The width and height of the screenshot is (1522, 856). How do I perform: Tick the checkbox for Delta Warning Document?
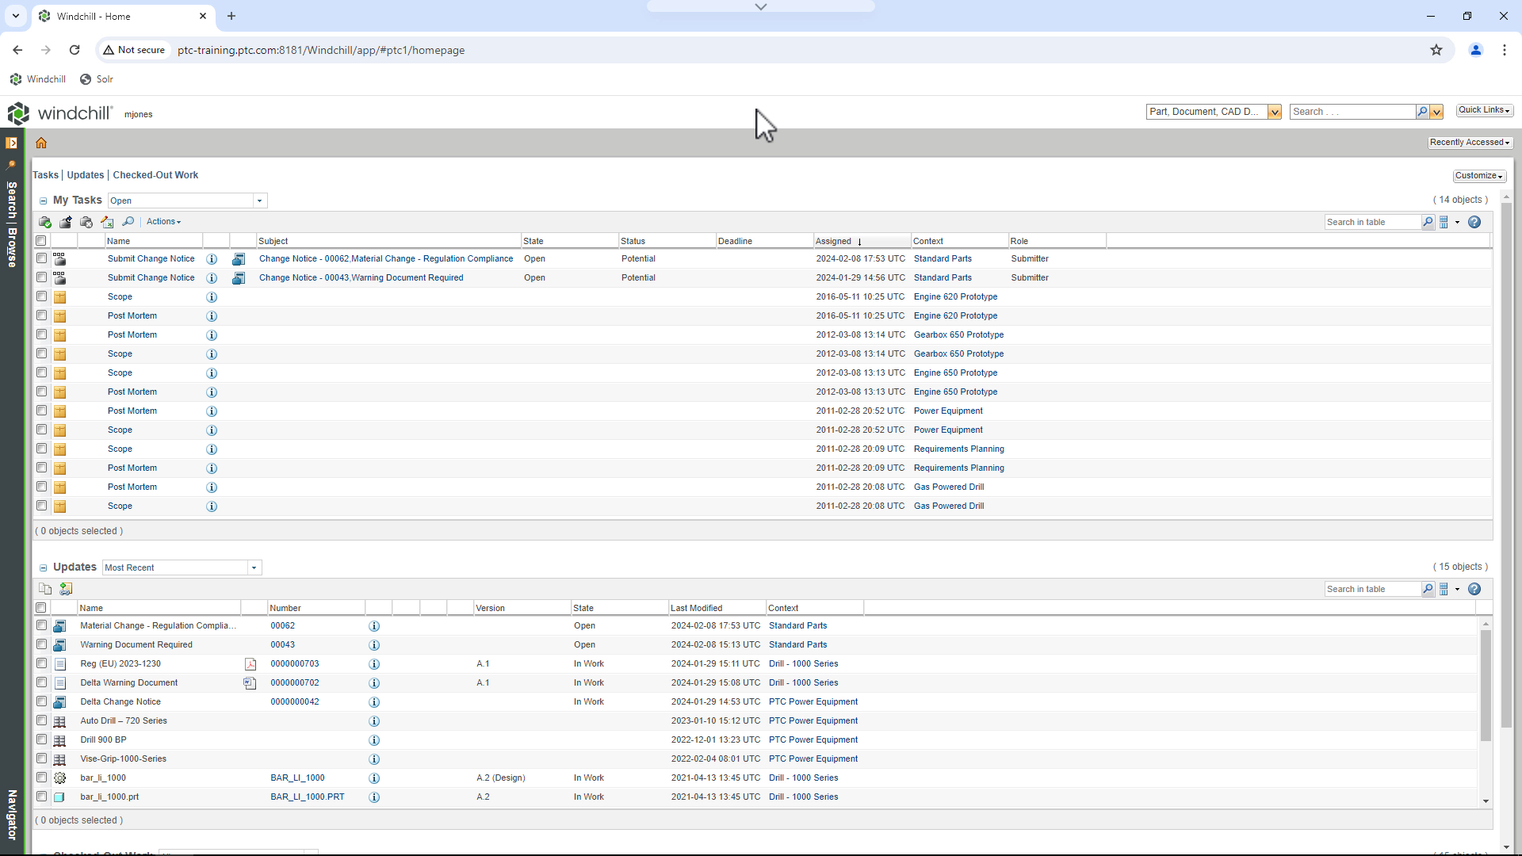tap(41, 682)
